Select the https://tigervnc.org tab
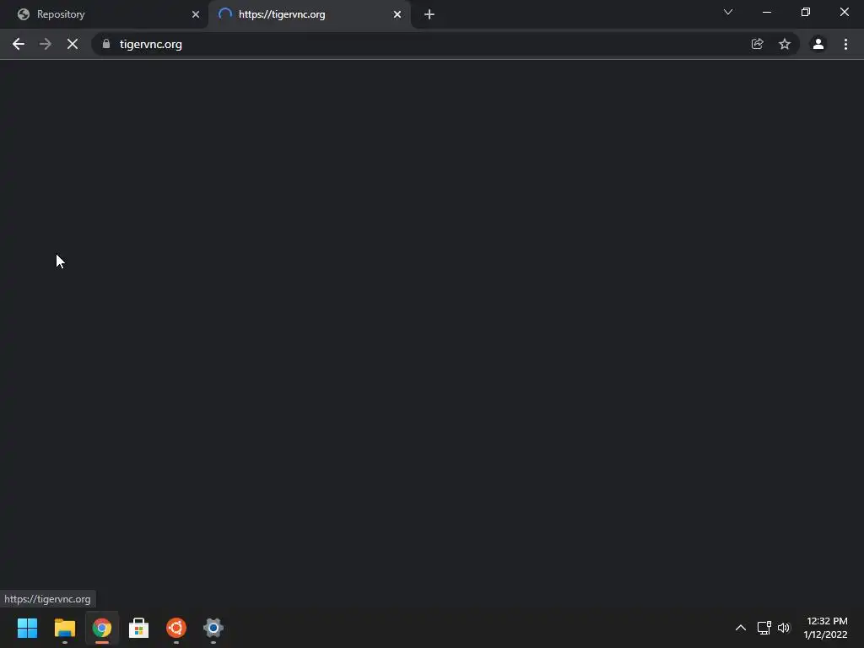 click(x=309, y=14)
